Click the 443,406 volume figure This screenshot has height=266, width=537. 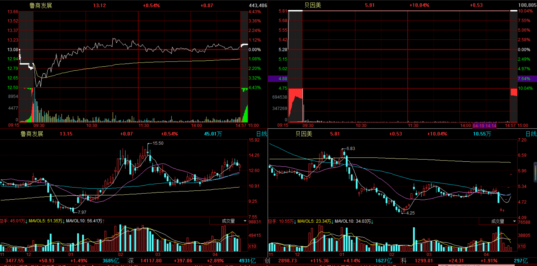(x=258, y=5)
